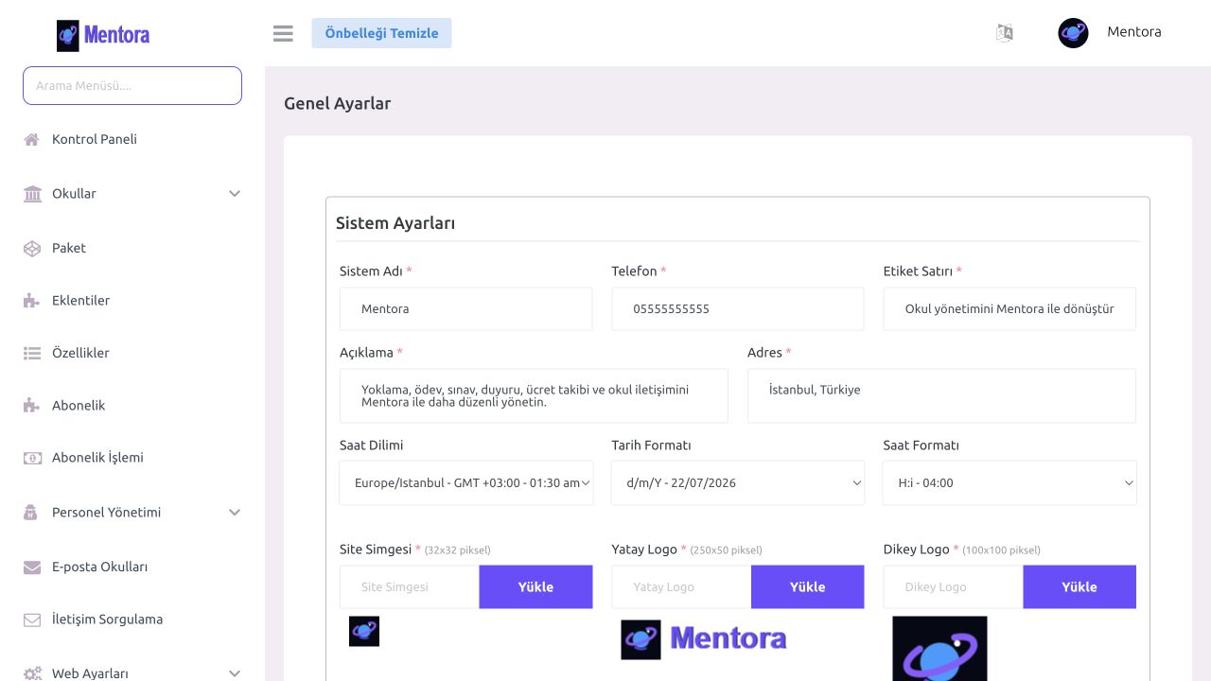Expand the Personel Yönetimi chevron
The height and width of the screenshot is (681, 1211).
coord(235,513)
